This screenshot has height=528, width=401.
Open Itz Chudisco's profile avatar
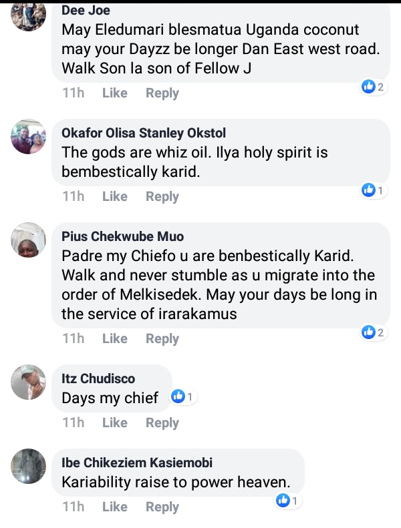coord(29,383)
